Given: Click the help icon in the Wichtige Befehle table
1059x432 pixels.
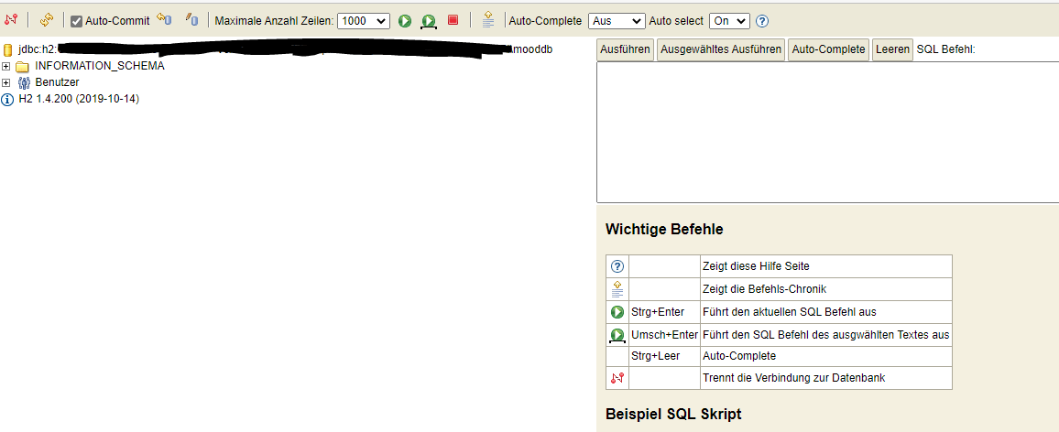Looking at the screenshot, I should 617,266.
